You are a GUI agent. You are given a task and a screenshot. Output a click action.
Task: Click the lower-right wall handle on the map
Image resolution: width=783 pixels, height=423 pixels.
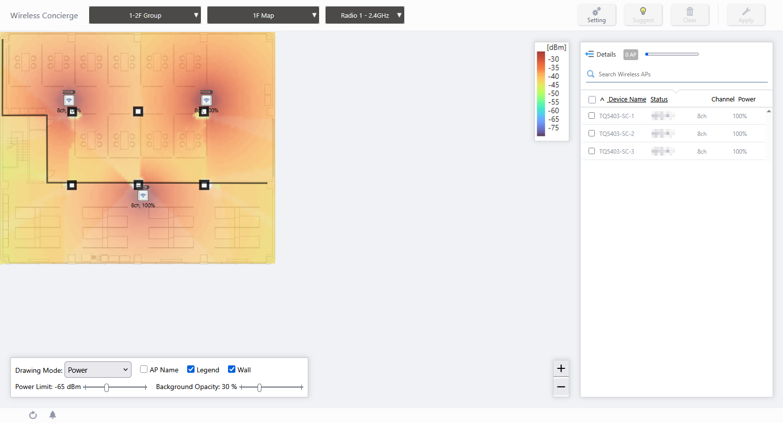(x=204, y=185)
